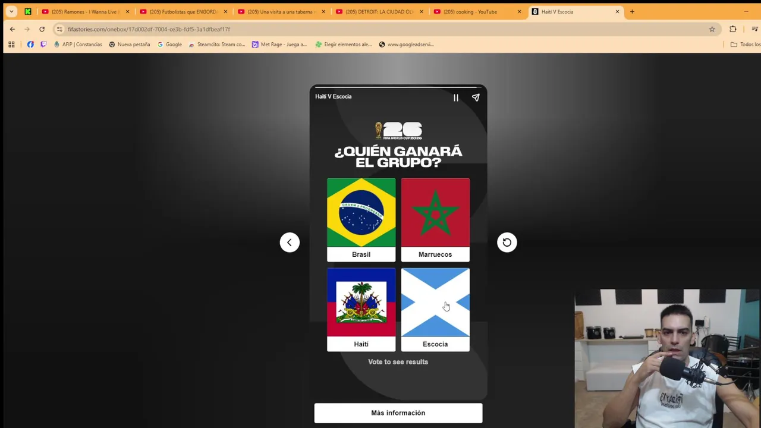Share the story with paper plane icon
This screenshot has width=761, height=428.
(476, 97)
